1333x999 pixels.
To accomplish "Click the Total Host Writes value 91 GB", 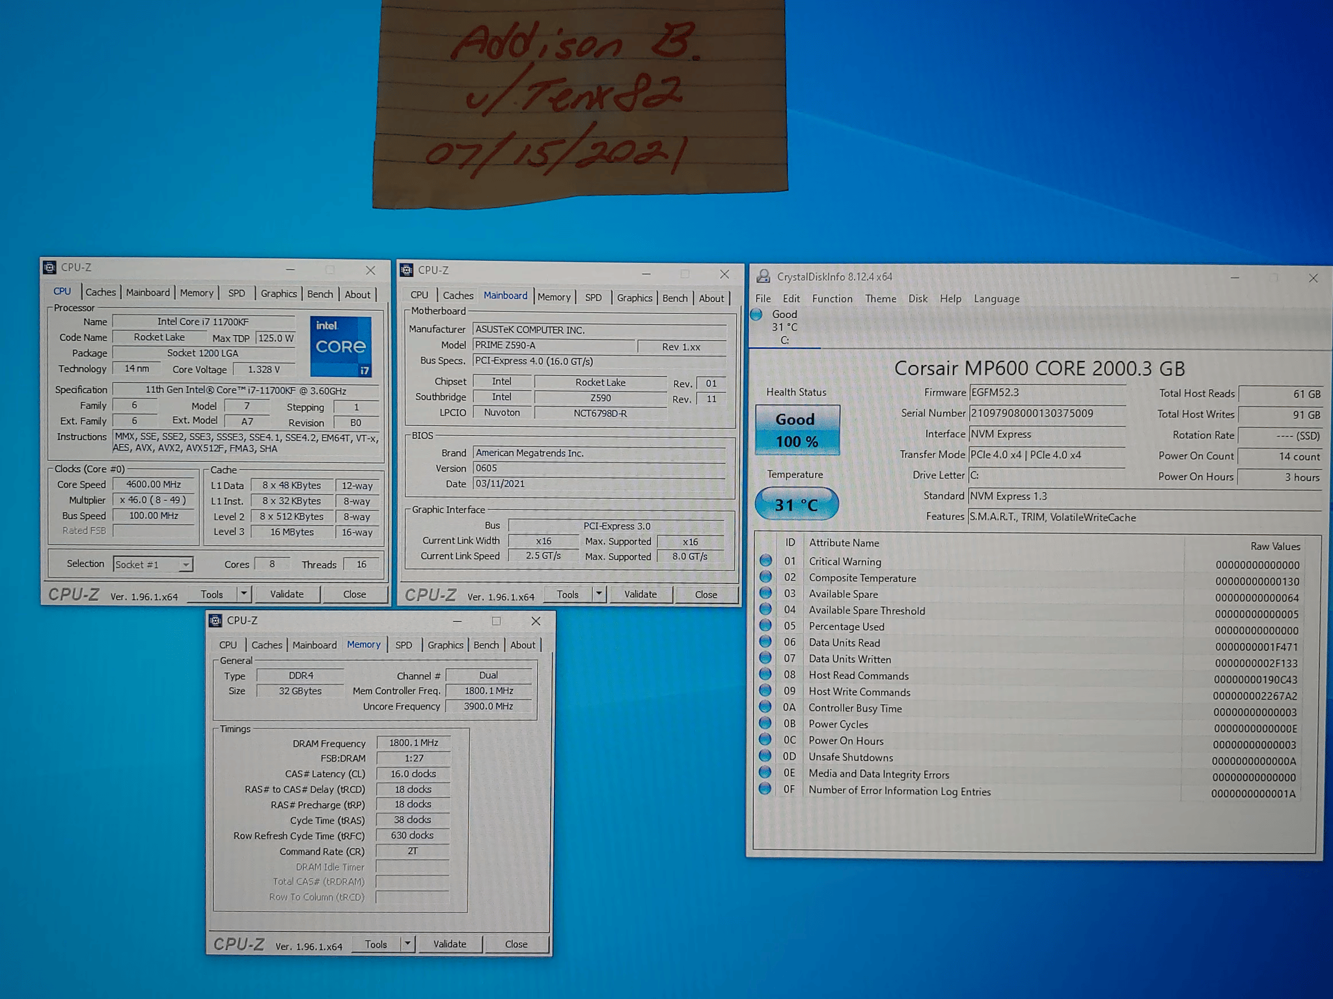I will tap(1281, 414).
